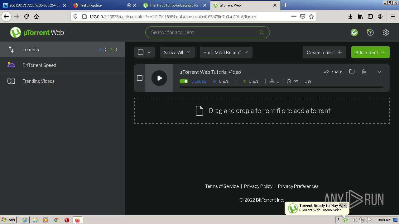The image size is (399, 224).
Task: Open a new browser tab
Action: point(286,5)
